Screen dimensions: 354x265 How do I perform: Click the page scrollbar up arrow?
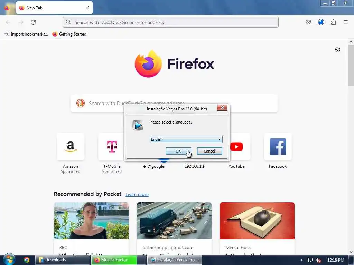pos(351,42)
